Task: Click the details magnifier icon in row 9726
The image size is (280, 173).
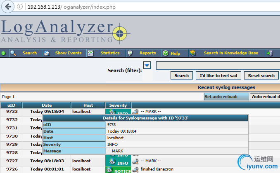Action: coord(135,169)
